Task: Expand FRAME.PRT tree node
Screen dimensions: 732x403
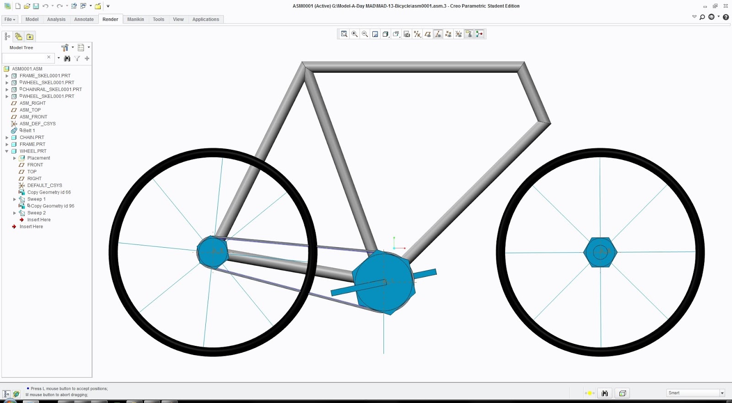Action: (x=7, y=144)
